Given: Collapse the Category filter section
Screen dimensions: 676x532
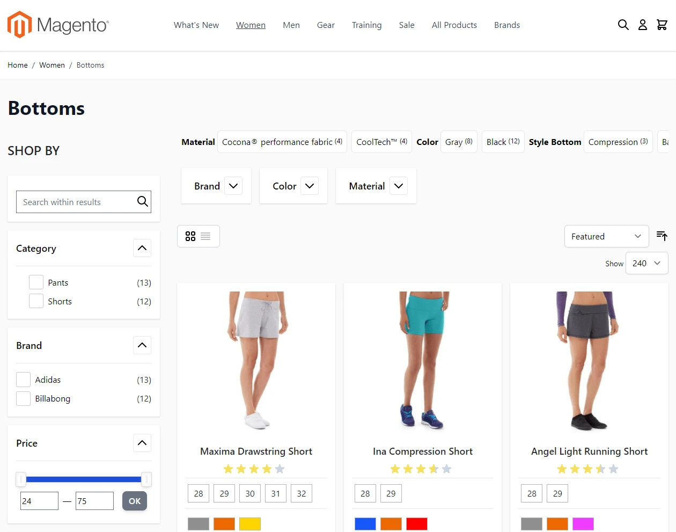Looking at the screenshot, I should click(x=142, y=248).
